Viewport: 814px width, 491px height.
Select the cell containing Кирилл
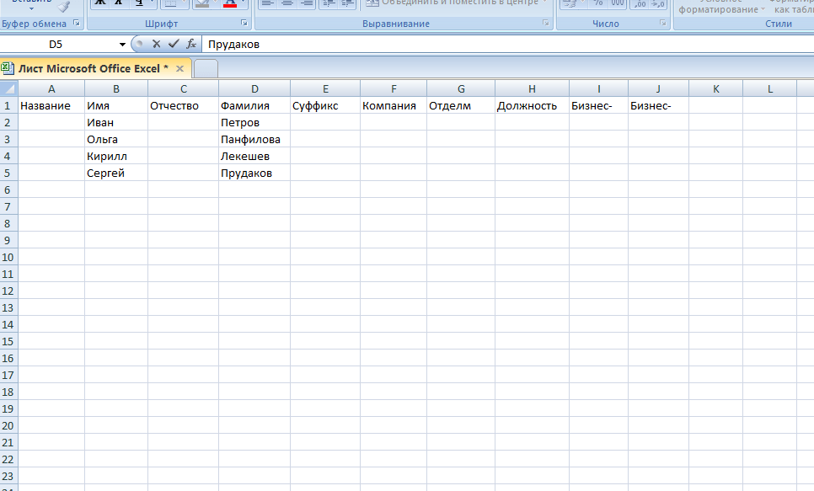(116, 157)
